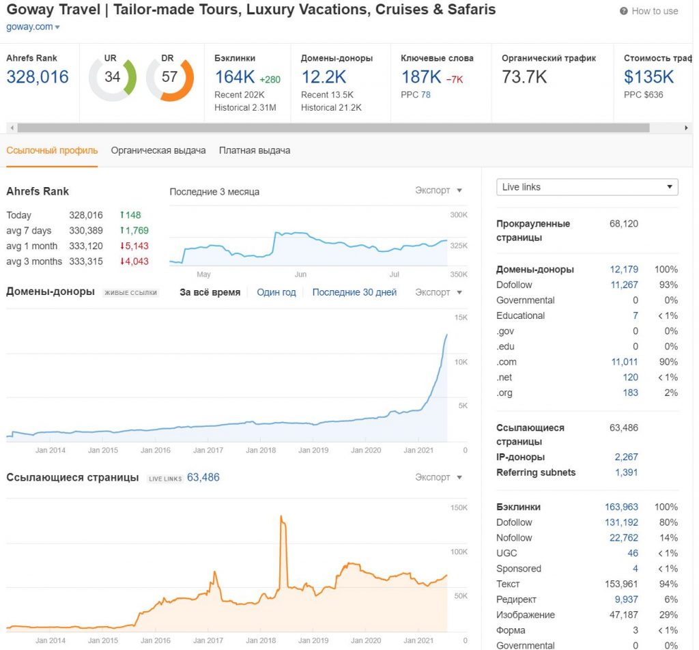Click the живые ссылки badge
The width and height of the screenshot is (699, 650).
(x=130, y=293)
